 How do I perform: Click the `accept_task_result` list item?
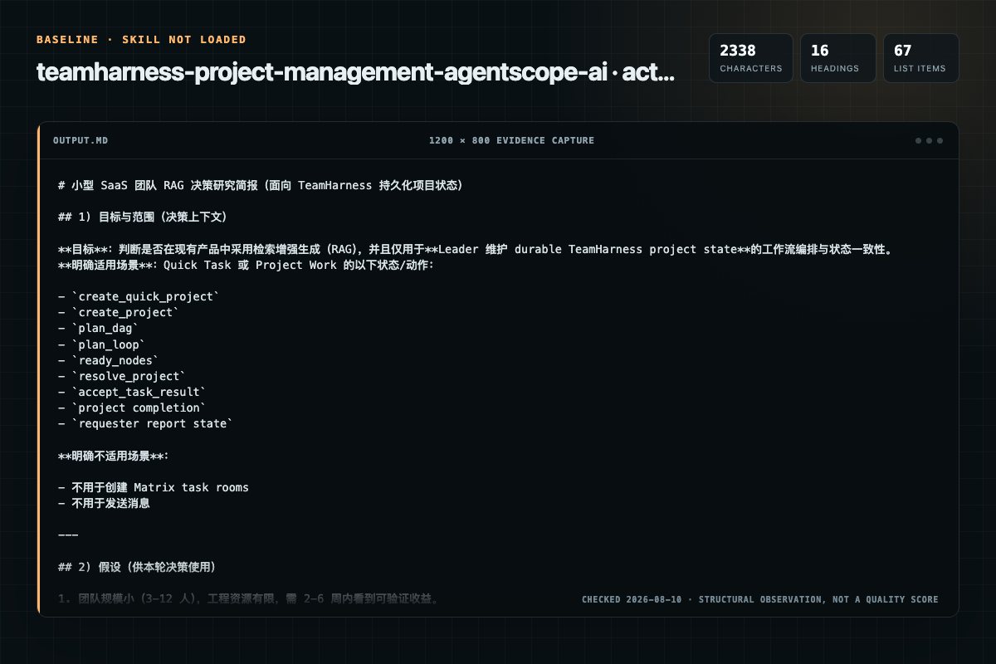(x=132, y=392)
